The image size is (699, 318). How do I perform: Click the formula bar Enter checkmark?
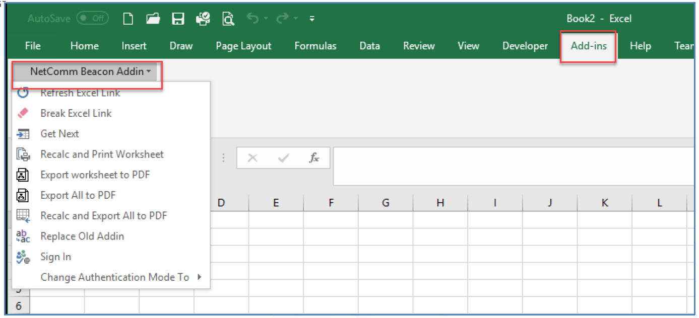coord(283,158)
